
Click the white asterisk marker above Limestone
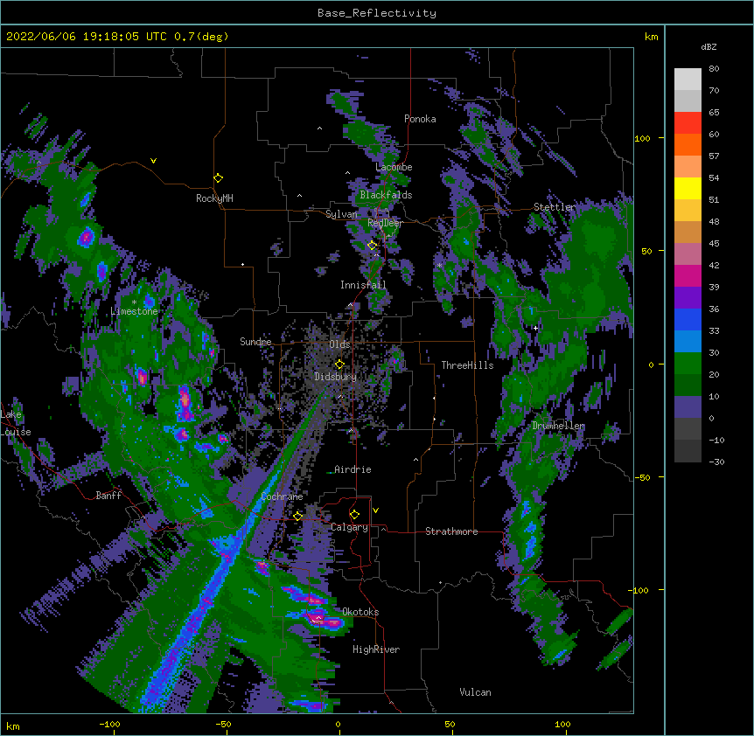tap(134, 302)
